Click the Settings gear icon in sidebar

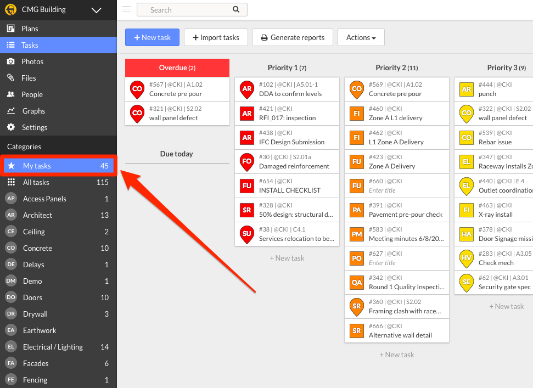point(11,127)
